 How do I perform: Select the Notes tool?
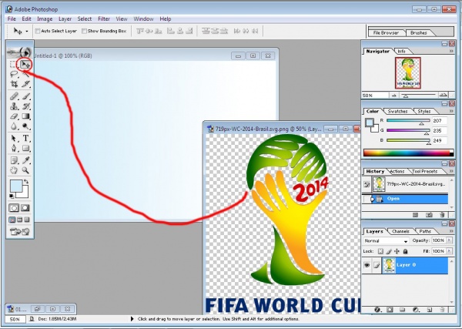coord(14,160)
